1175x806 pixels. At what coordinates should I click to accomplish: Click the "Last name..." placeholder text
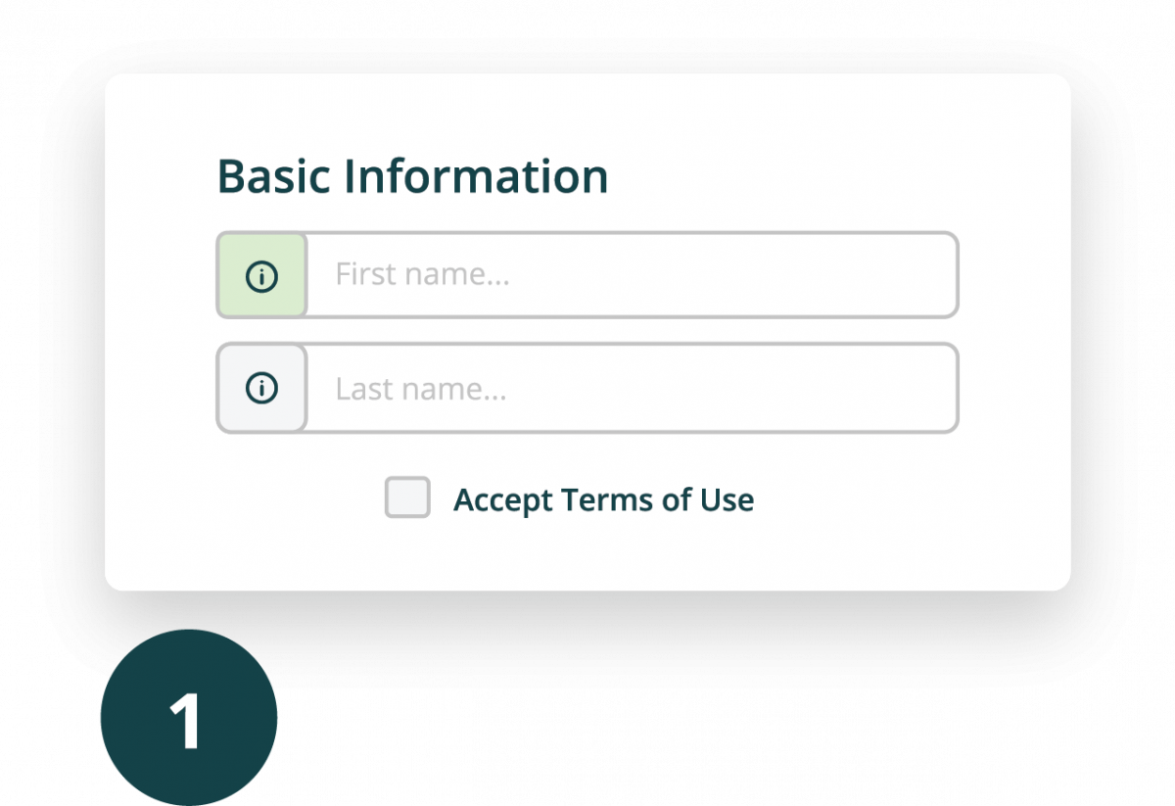[x=421, y=389]
